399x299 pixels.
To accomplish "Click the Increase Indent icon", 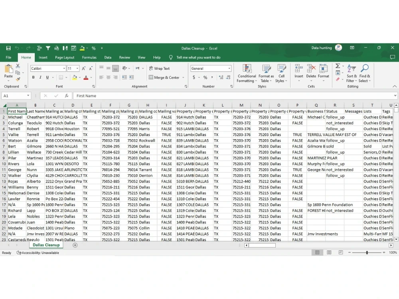I will (x=132, y=77).
